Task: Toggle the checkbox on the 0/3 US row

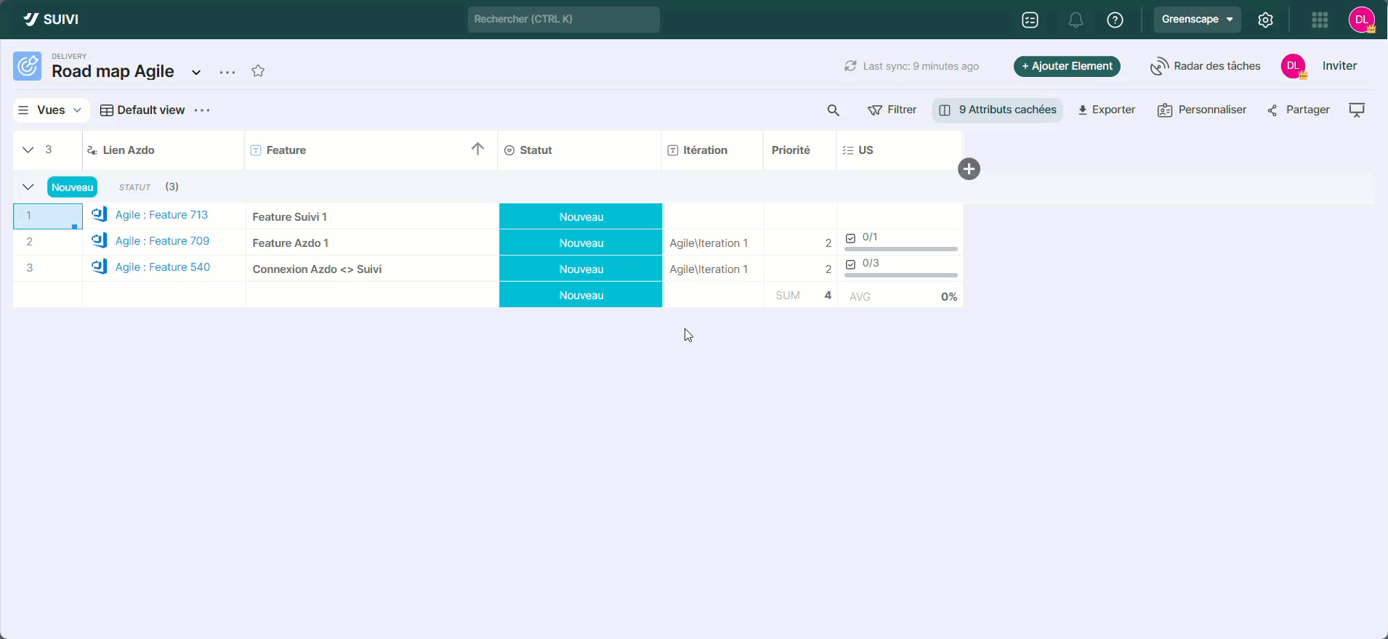Action: coord(851,264)
